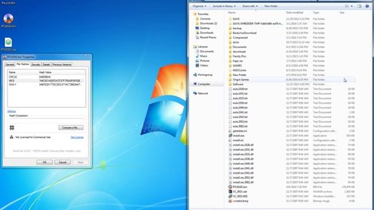Switch to the File Hashes tab
The height and width of the screenshot is (210, 374).
(x=23, y=64)
